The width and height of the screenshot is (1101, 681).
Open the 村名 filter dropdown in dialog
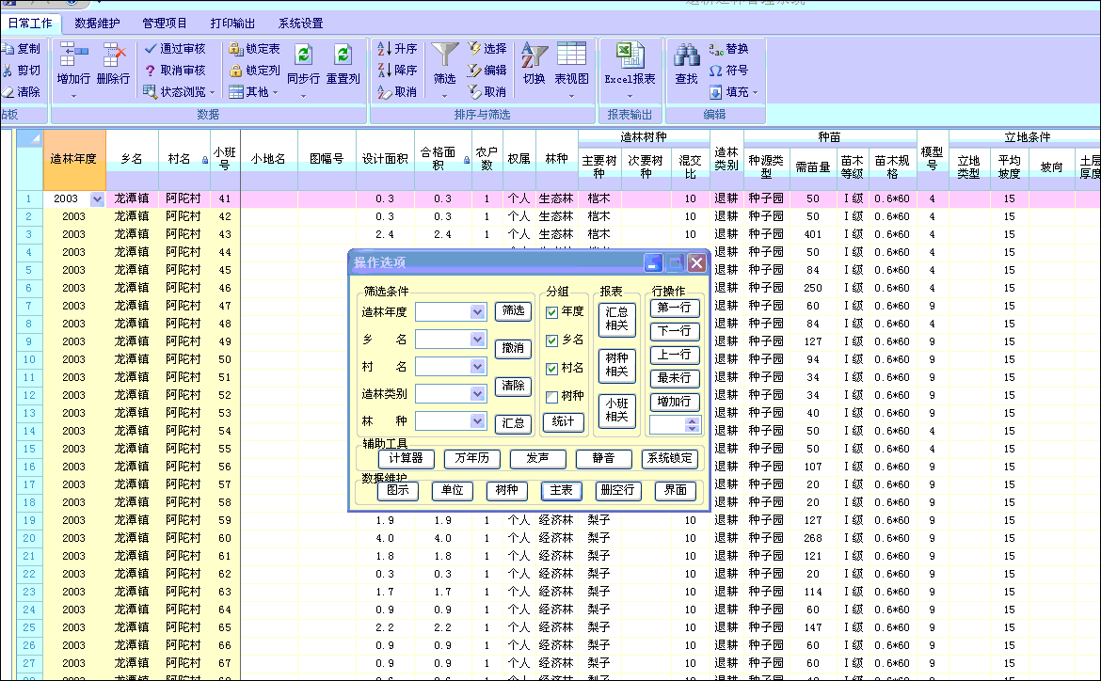point(477,367)
